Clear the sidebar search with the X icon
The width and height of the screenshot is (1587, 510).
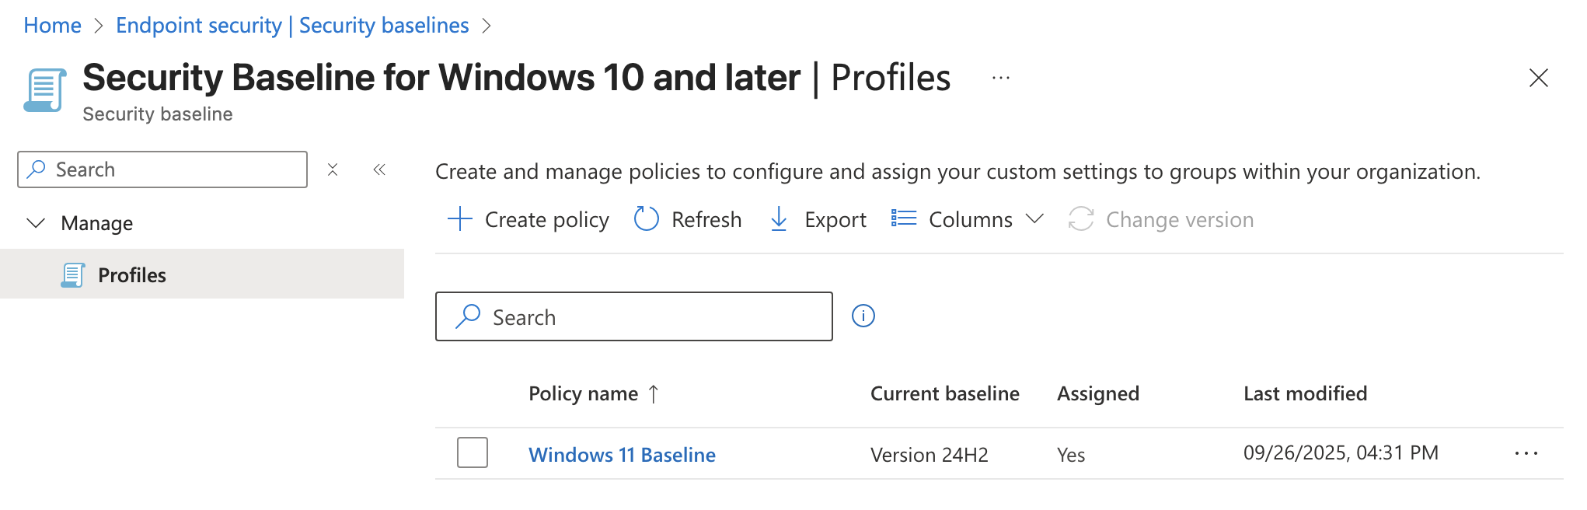pyautogui.click(x=333, y=169)
